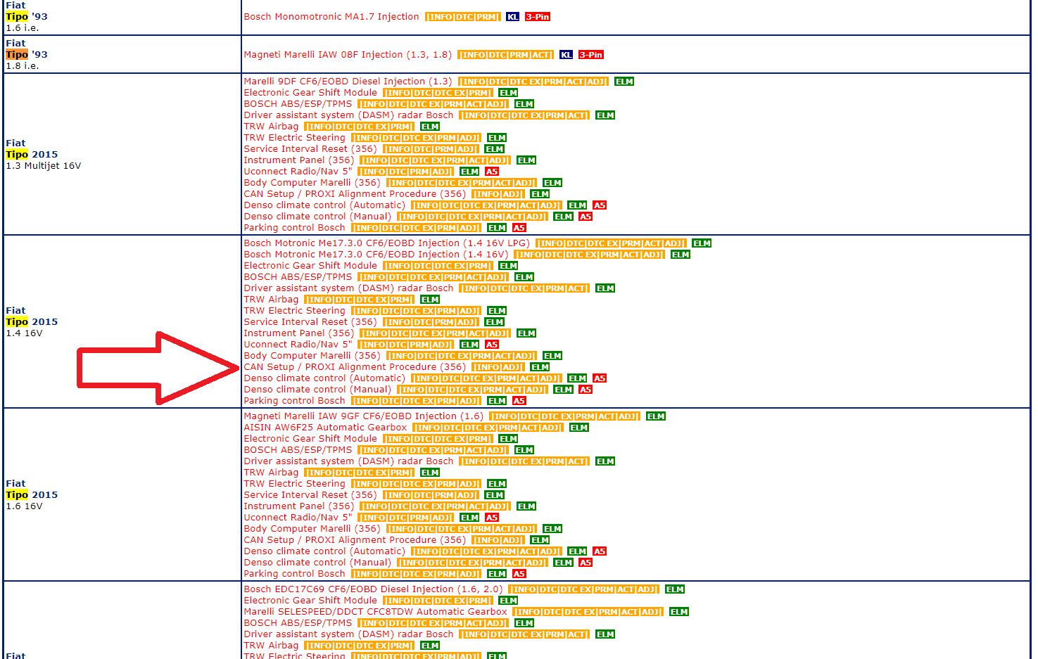Click A5 badge beside Denso climate control (Manual), 1.3 Multijet group
Viewport: 1038px width, 659px height.
coord(586,217)
